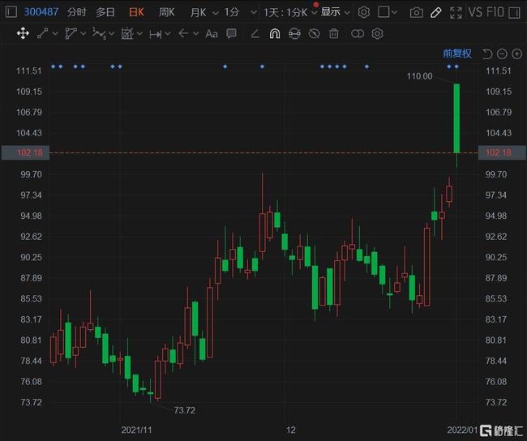Select the 月K monthly candlestick tab

[x=198, y=13]
